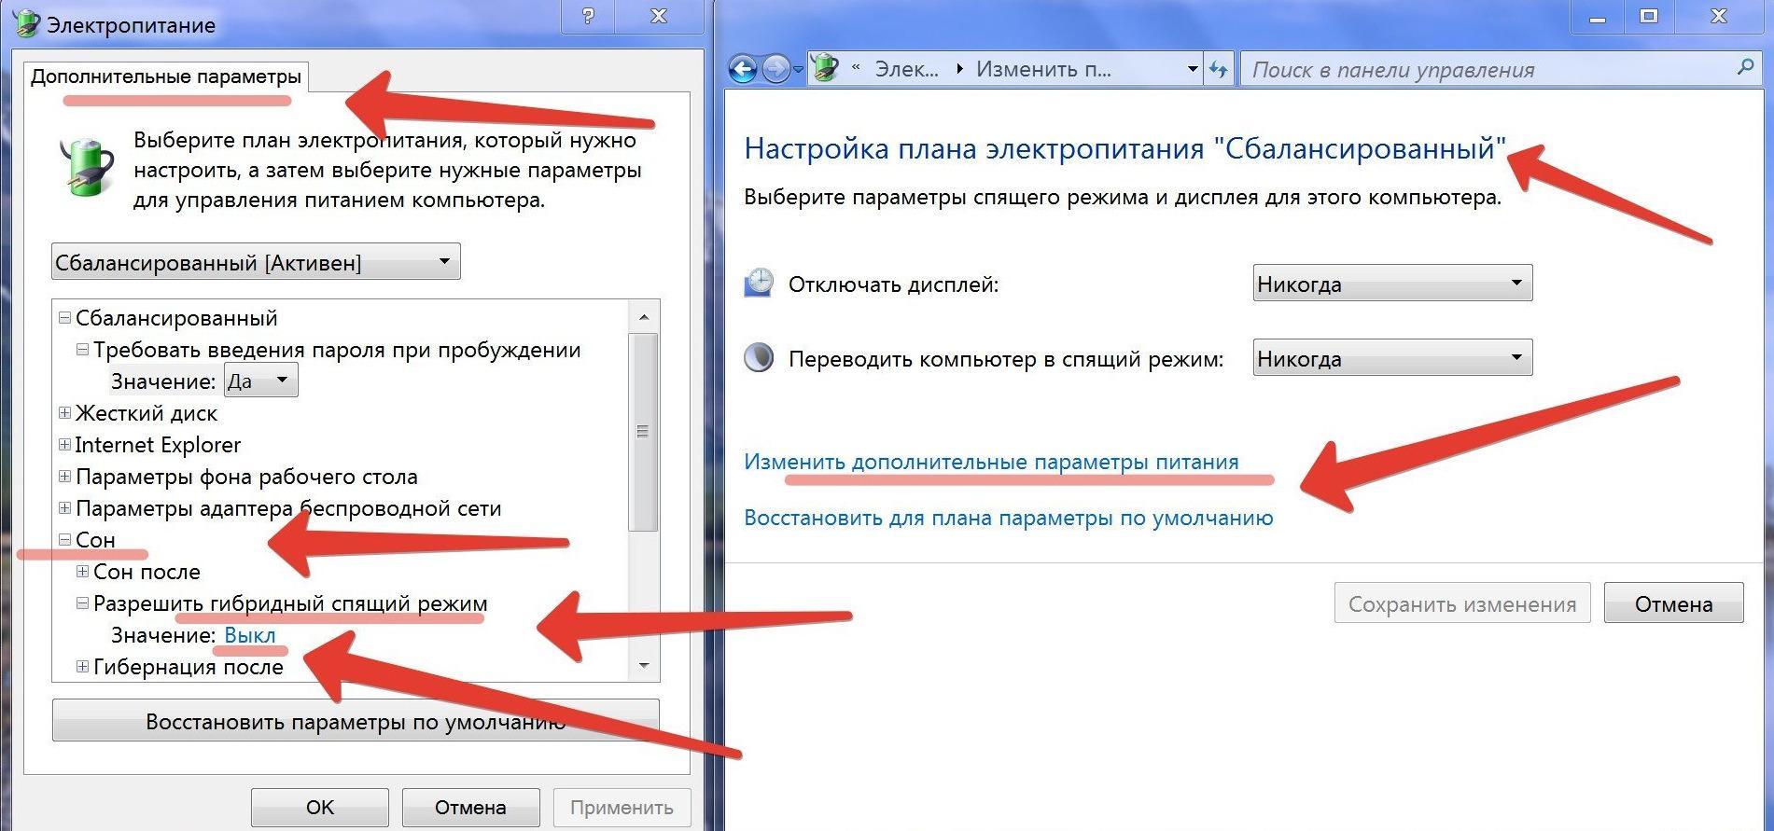The image size is (1774, 831).
Task: Open the recent pages dropdown arrow beside navigation buttons
Action: [798, 70]
